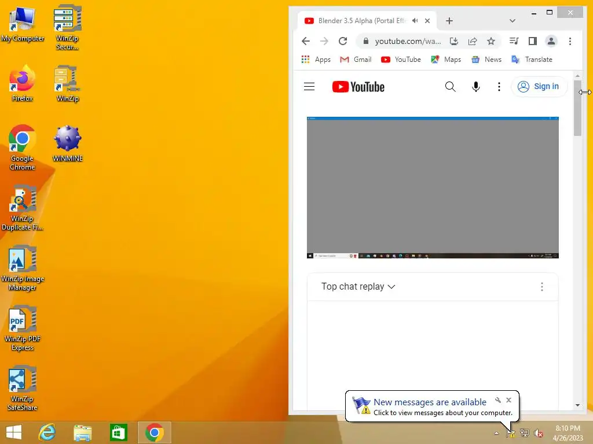The height and width of the screenshot is (444, 593).
Task: Open Gmail bookmark
Action: (x=356, y=60)
